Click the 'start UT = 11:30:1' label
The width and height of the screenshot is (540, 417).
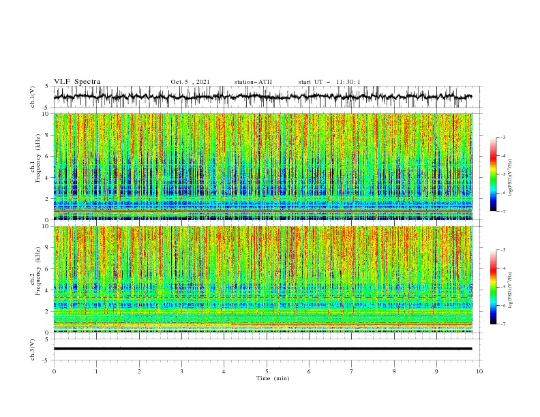[329, 82]
